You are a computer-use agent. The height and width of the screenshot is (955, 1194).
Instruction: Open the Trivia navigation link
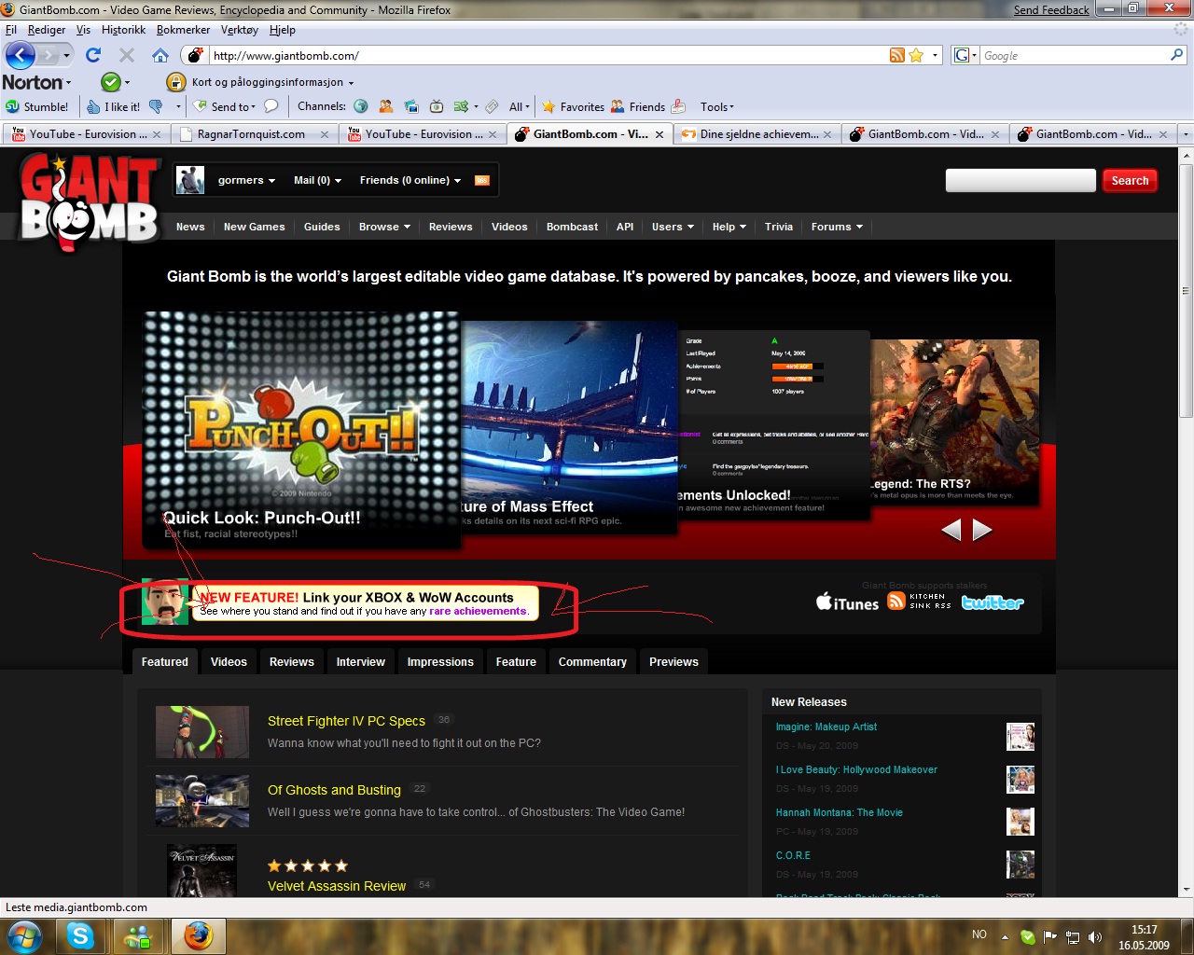click(779, 227)
